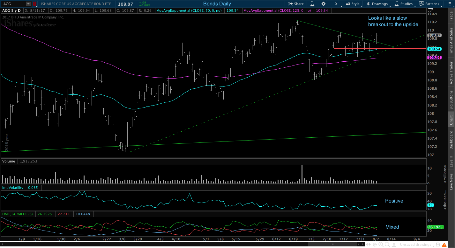Click the zoom in magnifier icon
Screen dimensions: 455x248
[381, 245]
